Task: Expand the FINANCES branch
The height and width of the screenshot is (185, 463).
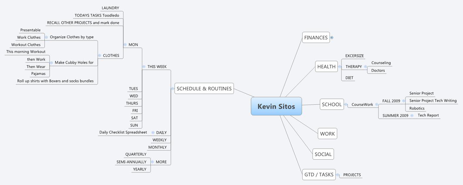Action: click(x=332, y=38)
